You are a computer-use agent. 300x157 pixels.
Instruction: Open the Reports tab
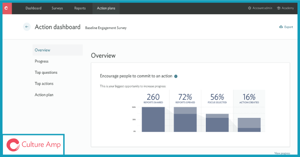pos(80,8)
